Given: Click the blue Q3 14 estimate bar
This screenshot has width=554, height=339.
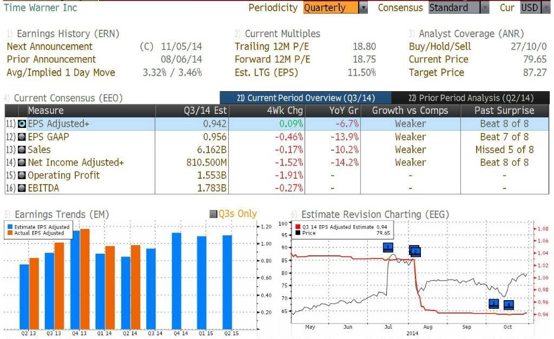Looking at the screenshot, I should 151,289.
